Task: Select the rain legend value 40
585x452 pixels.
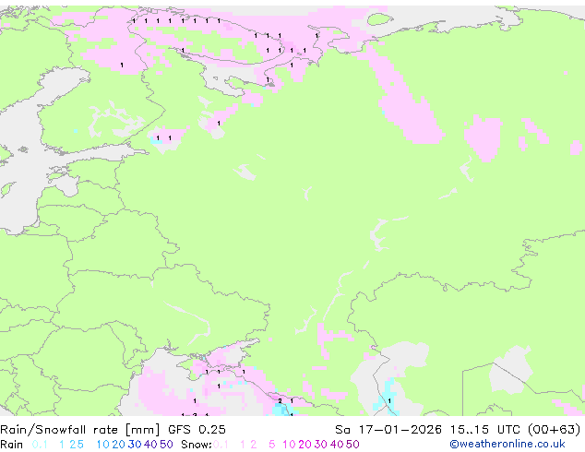Action: 150,445
